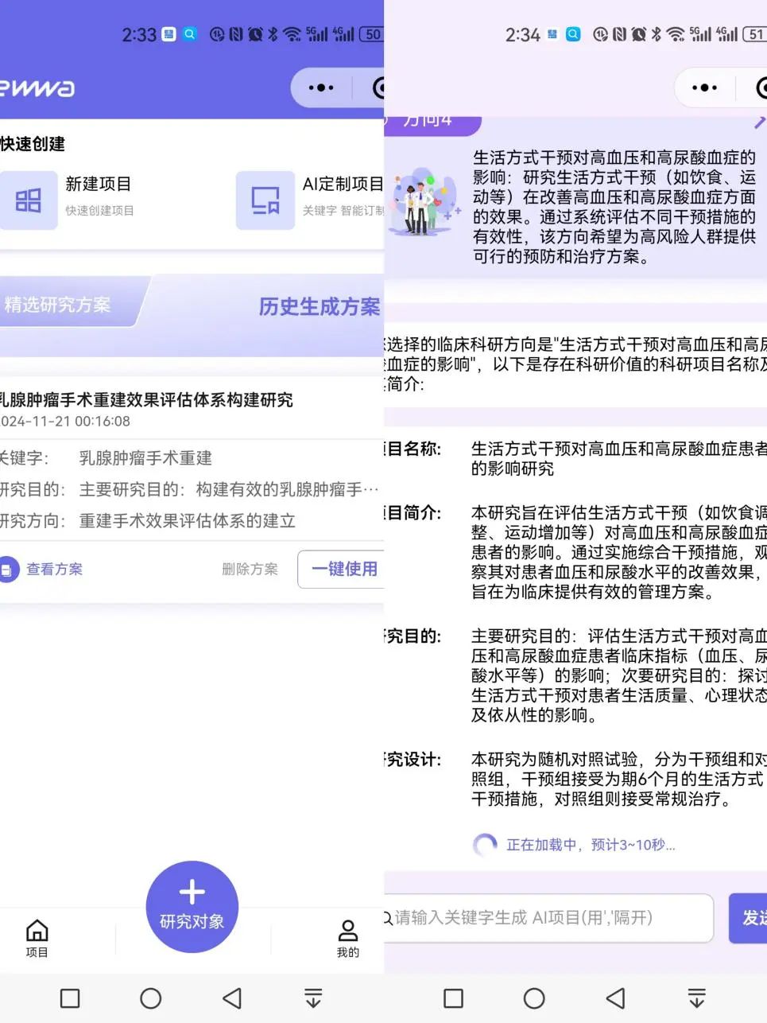Tap the 正在加载中 loading spinner
Screen dimensions: 767x1023
click(485, 845)
